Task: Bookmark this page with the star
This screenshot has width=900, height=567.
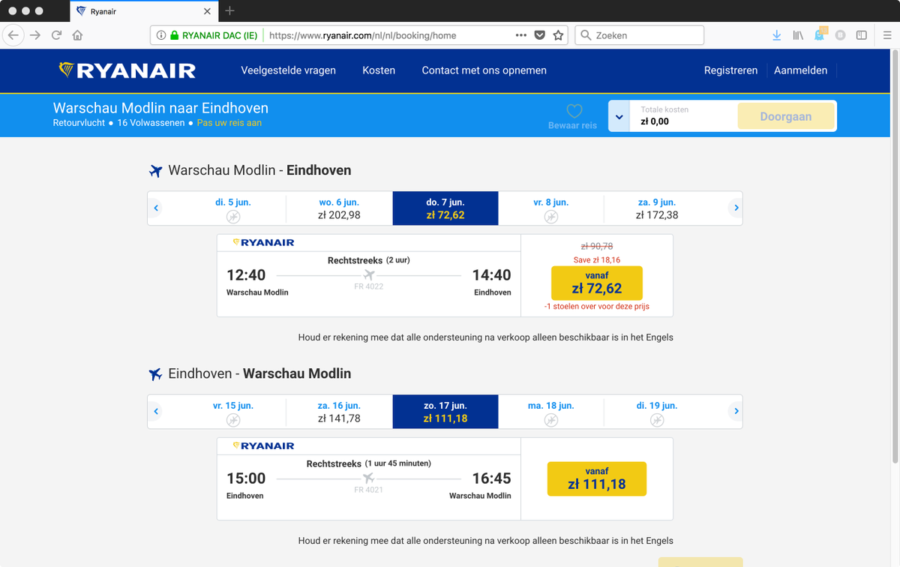Action: point(558,35)
